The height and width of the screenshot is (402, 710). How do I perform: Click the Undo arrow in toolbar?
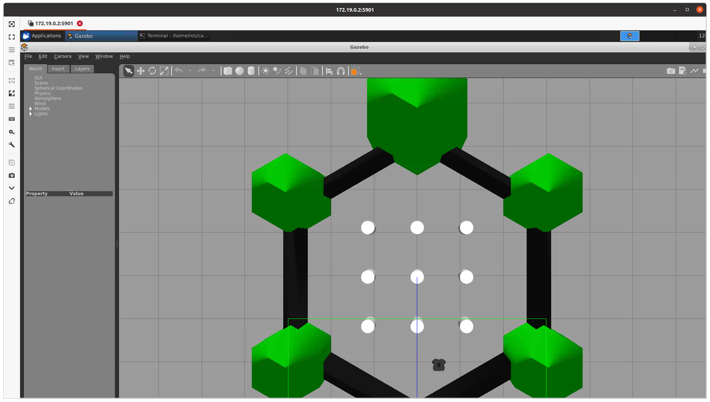pos(179,71)
